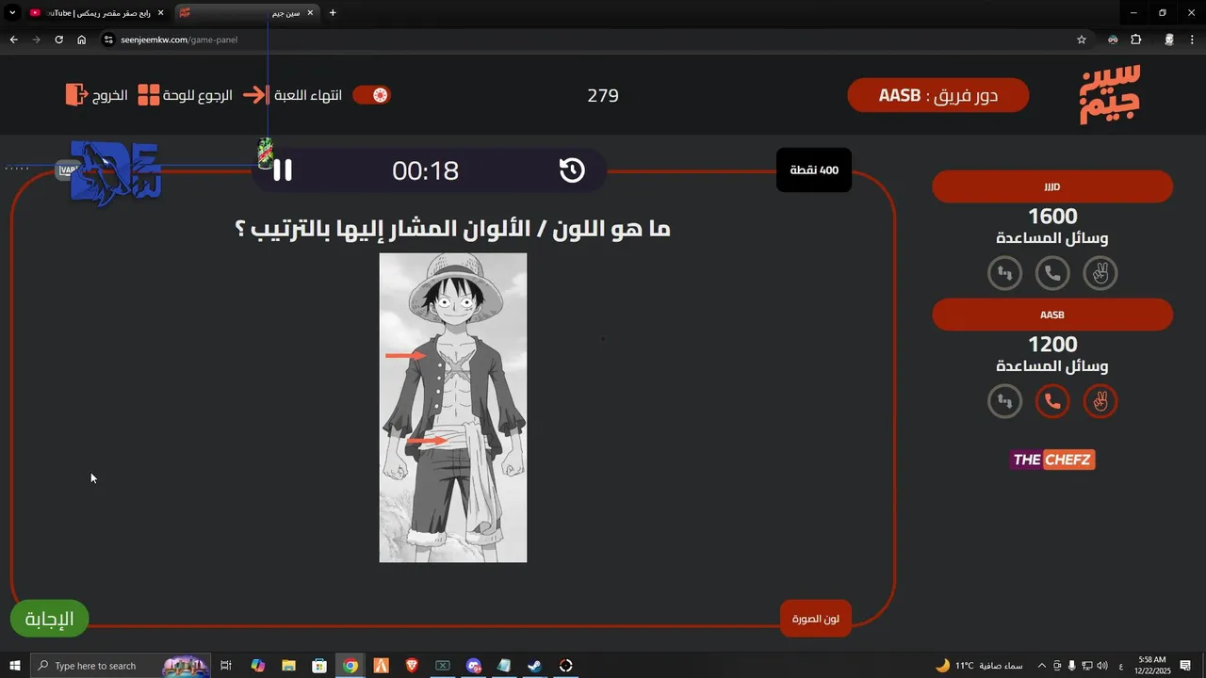Reload the current page
The width and height of the screenshot is (1206, 678).
pyautogui.click(x=58, y=40)
